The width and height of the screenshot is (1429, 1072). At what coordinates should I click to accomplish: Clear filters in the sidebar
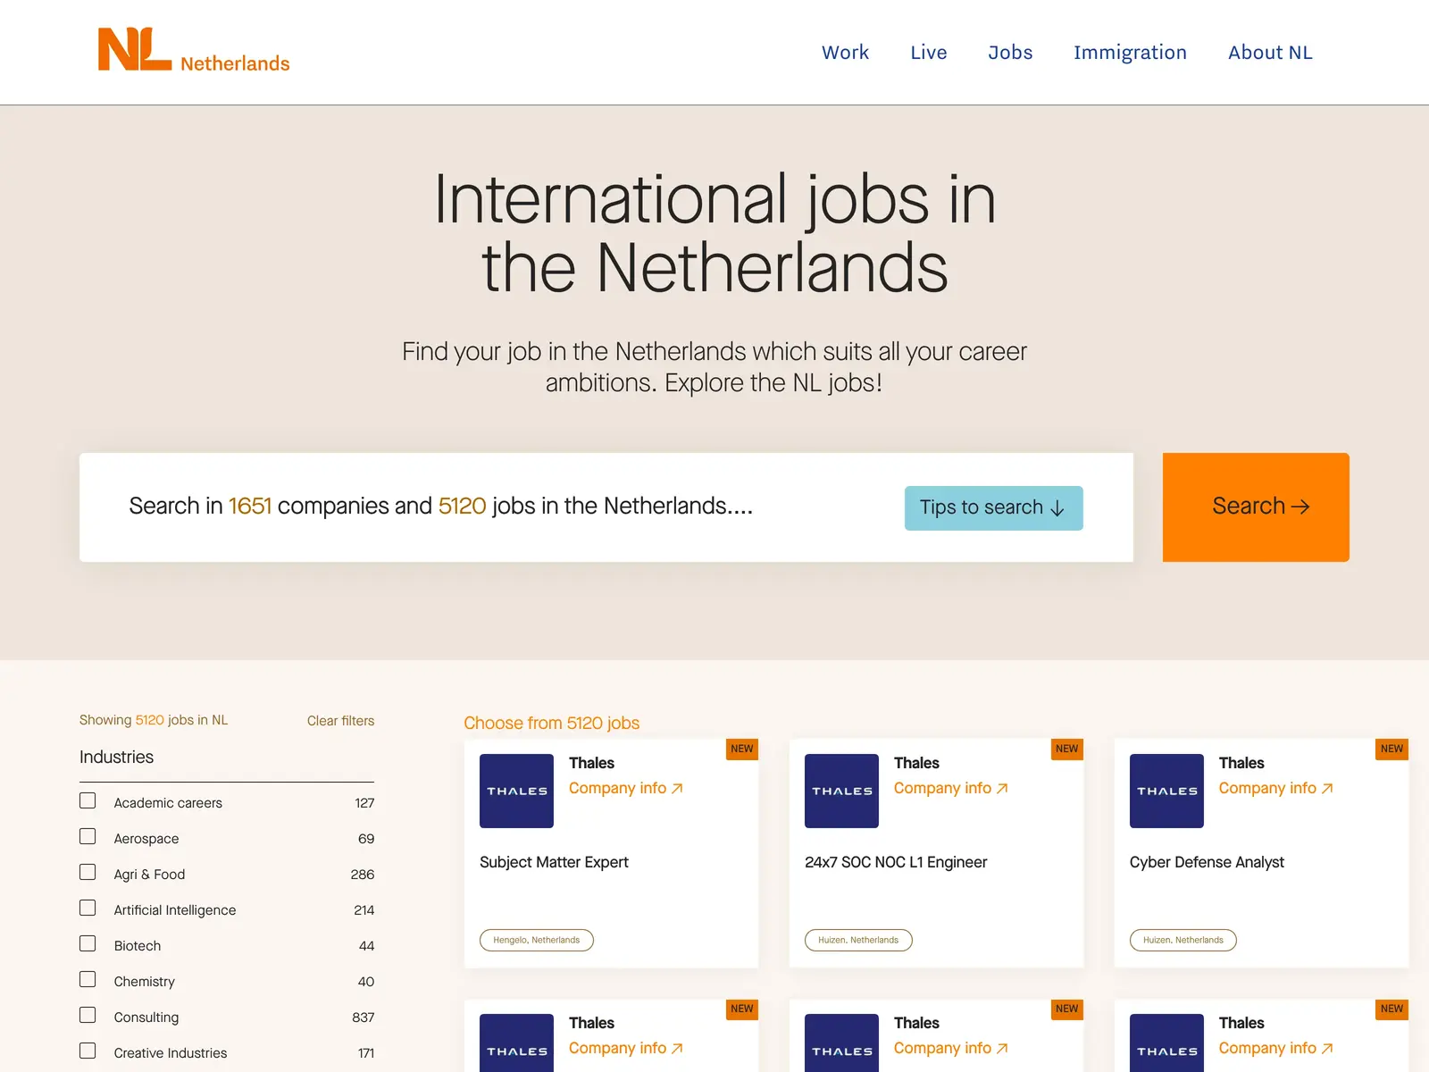coord(340,720)
